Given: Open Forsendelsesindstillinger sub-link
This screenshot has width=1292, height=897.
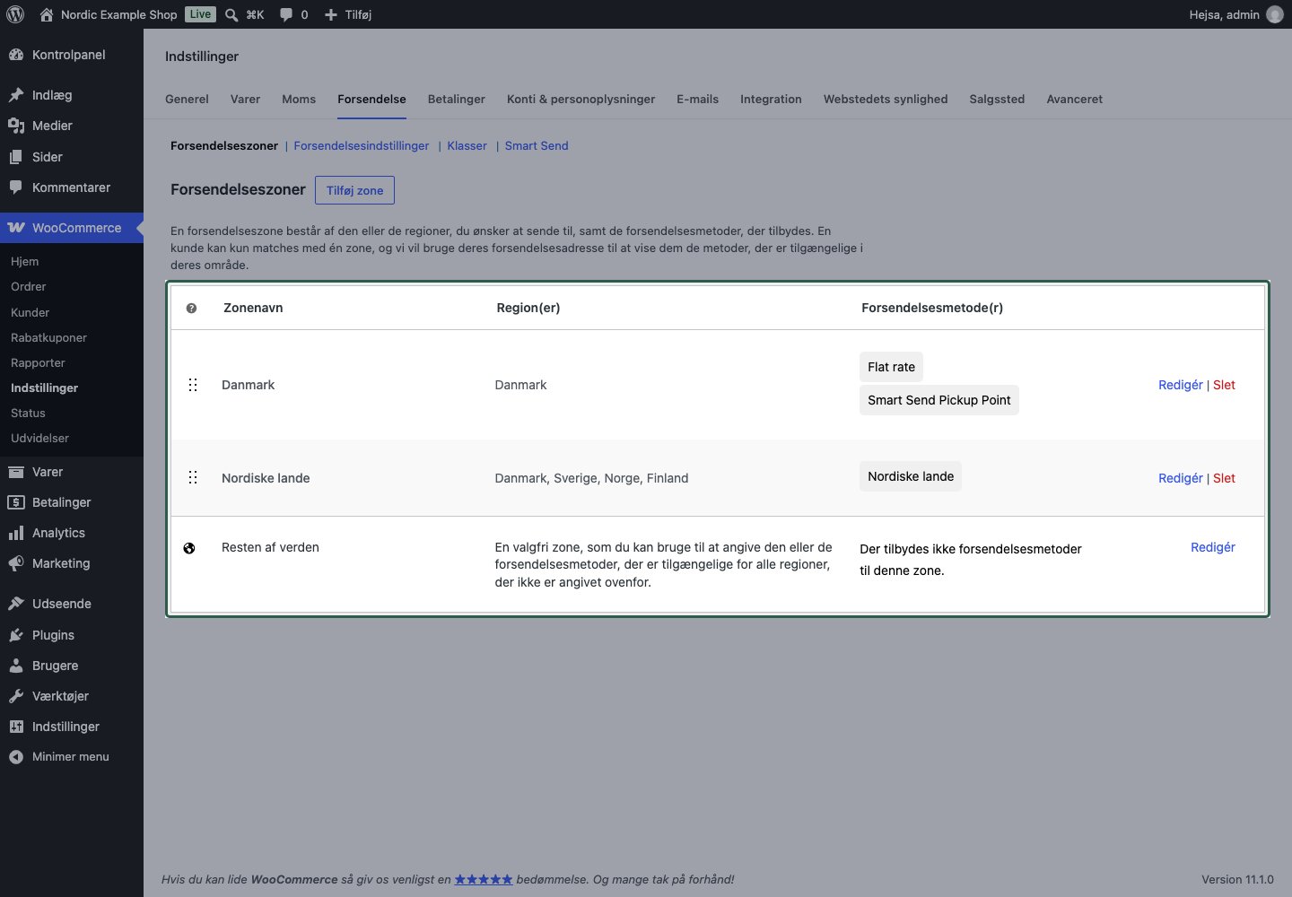Looking at the screenshot, I should point(362,145).
